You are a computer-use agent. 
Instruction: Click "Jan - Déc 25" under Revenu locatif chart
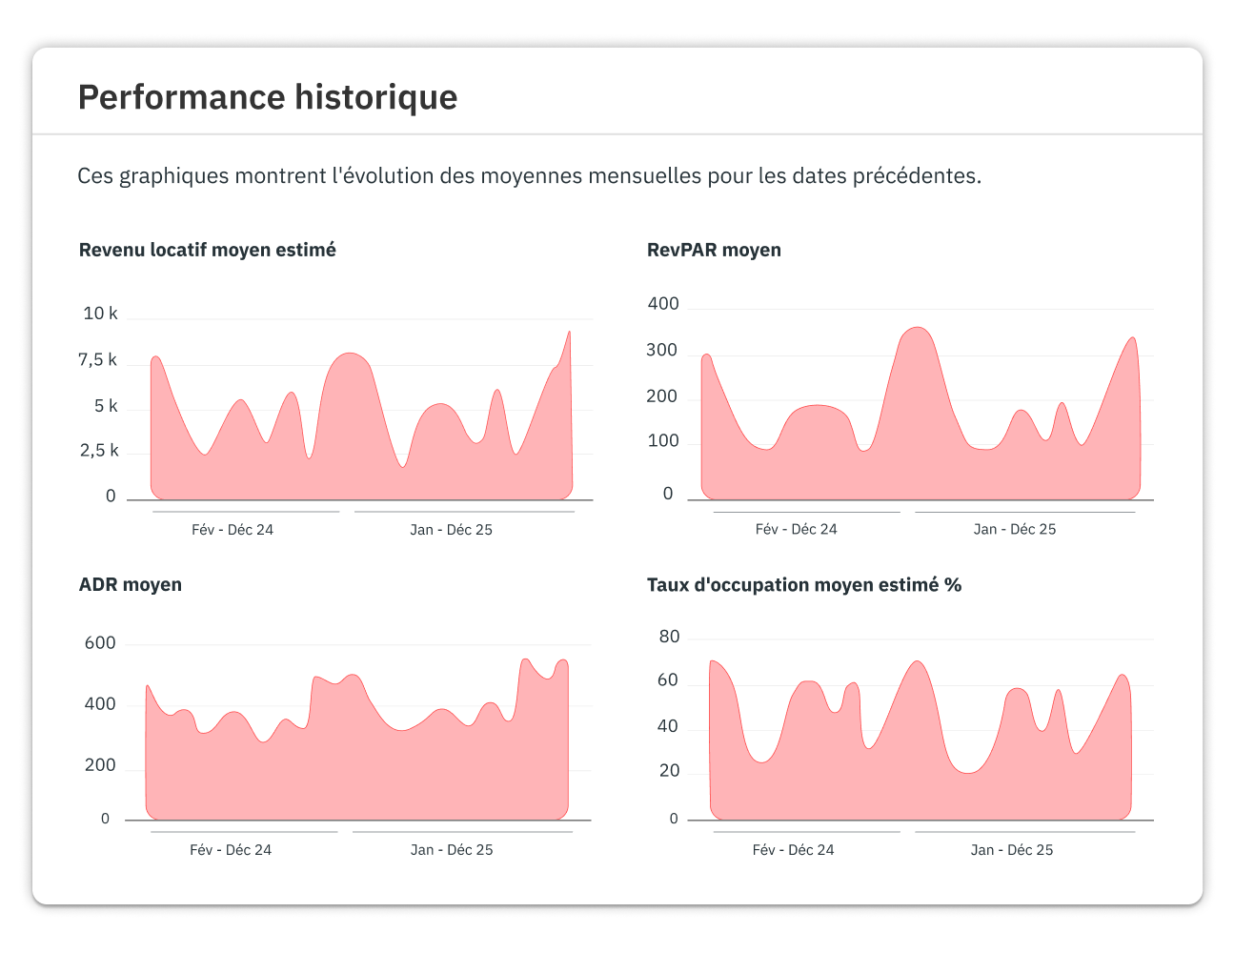tap(452, 530)
